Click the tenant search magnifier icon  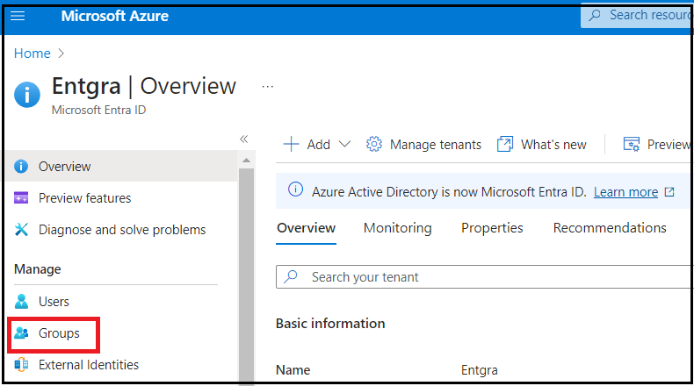click(291, 276)
